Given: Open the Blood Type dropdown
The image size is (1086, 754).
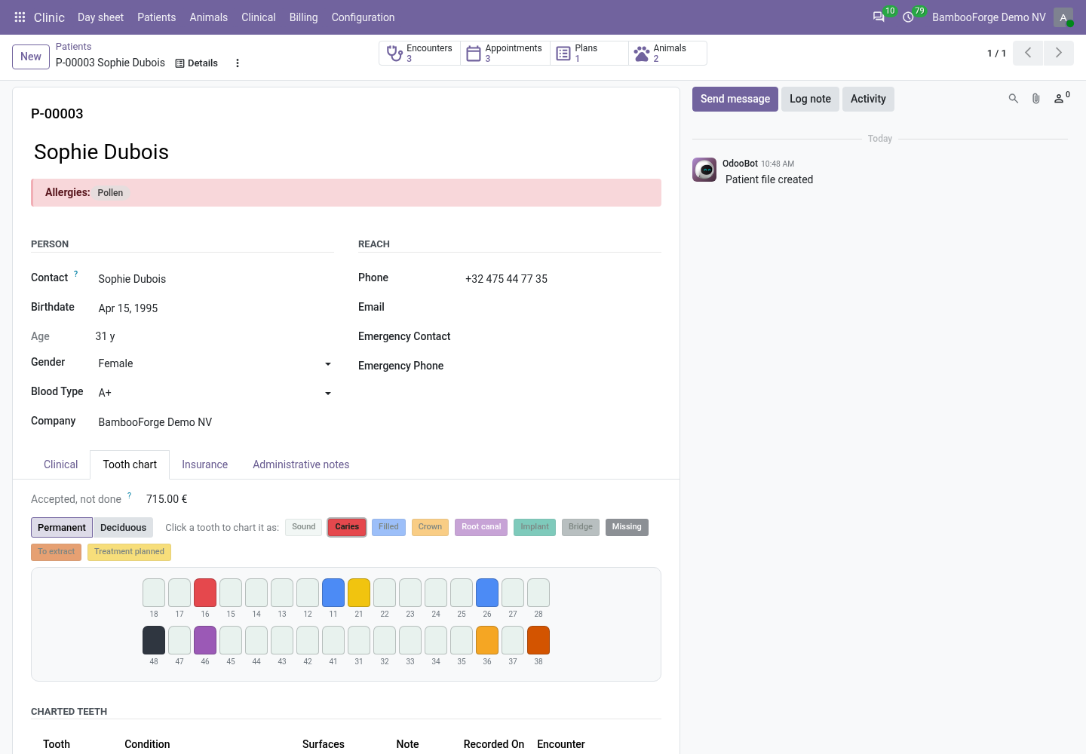Looking at the screenshot, I should point(215,393).
